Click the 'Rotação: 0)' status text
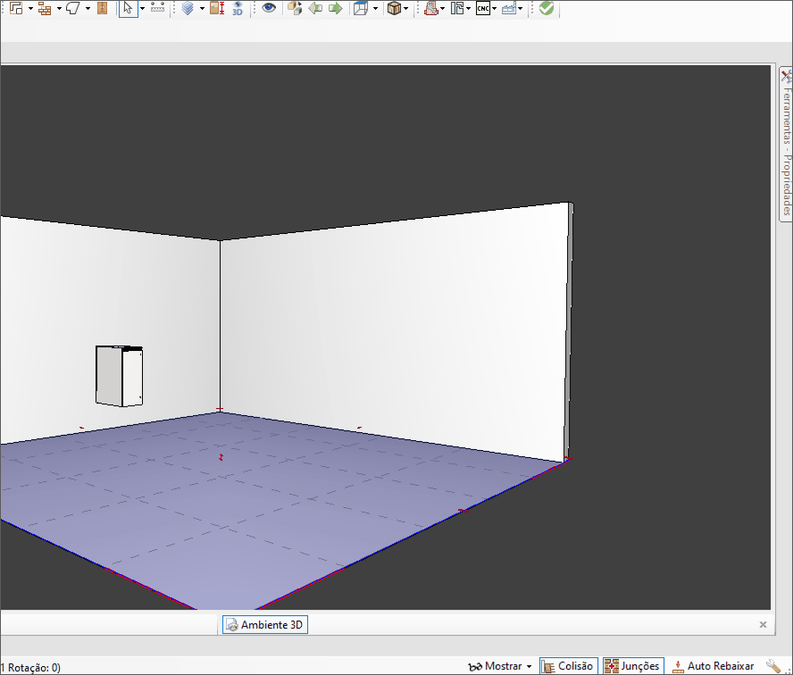The height and width of the screenshot is (675, 793). 34,668
